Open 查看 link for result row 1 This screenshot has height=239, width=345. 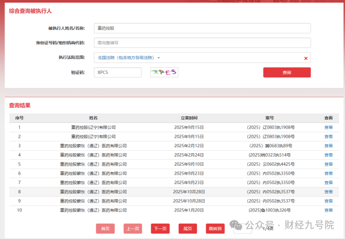click(x=329, y=127)
